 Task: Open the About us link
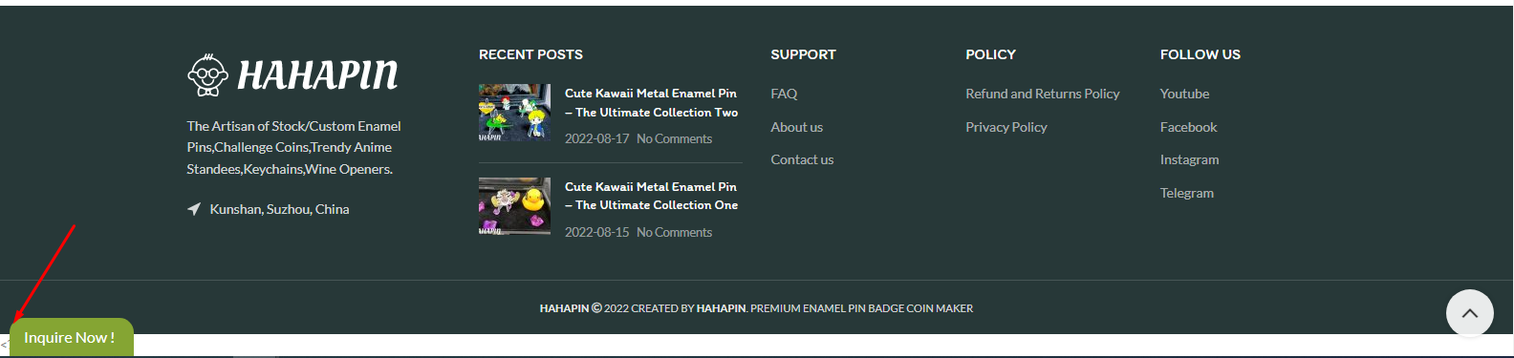796,127
